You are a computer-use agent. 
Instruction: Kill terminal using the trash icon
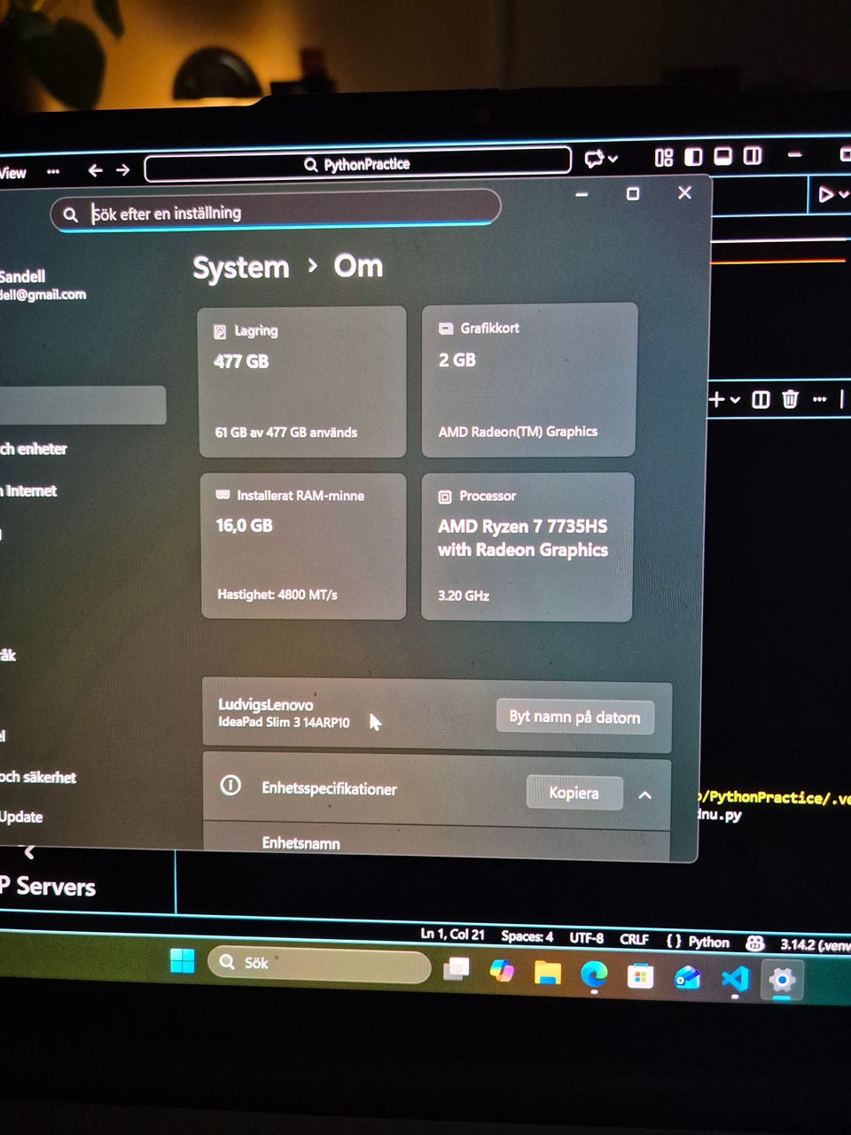[x=790, y=399]
